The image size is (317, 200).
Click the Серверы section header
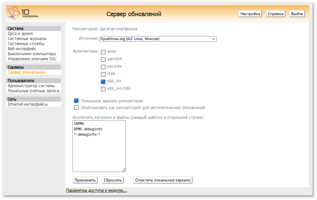[x=34, y=67]
